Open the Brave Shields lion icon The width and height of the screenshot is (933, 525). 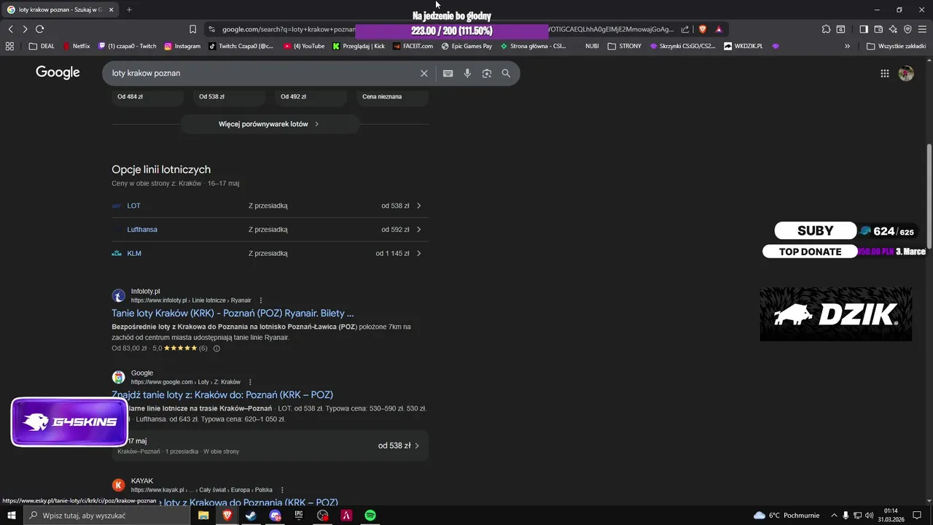(703, 29)
